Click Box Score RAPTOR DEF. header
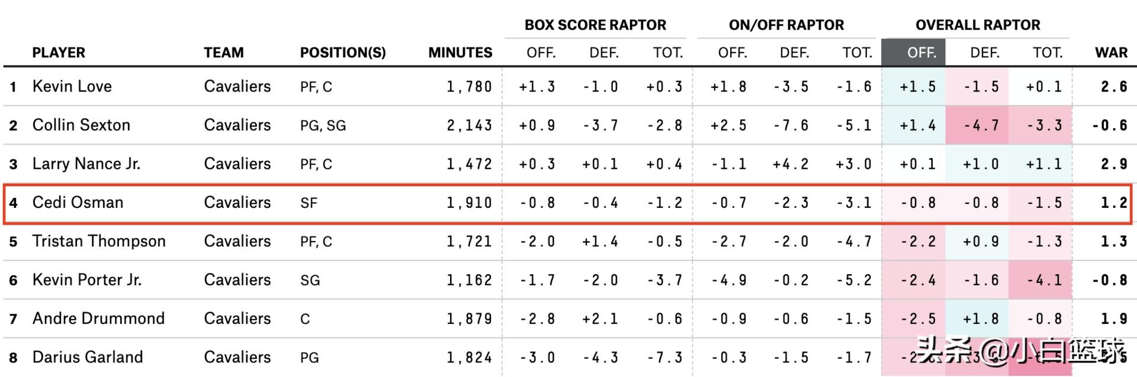The height and width of the screenshot is (377, 1137). [x=603, y=53]
